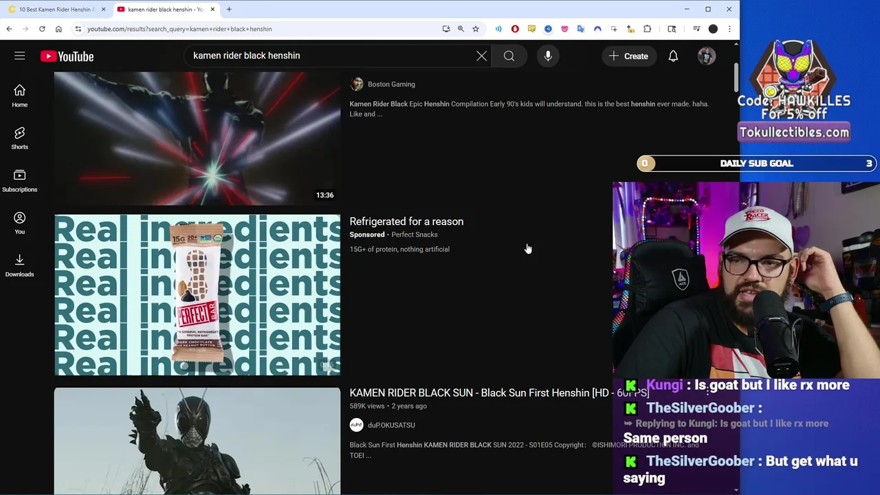Open a new browser tab
Image resolution: width=880 pixels, height=495 pixels.
(x=229, y=10)
